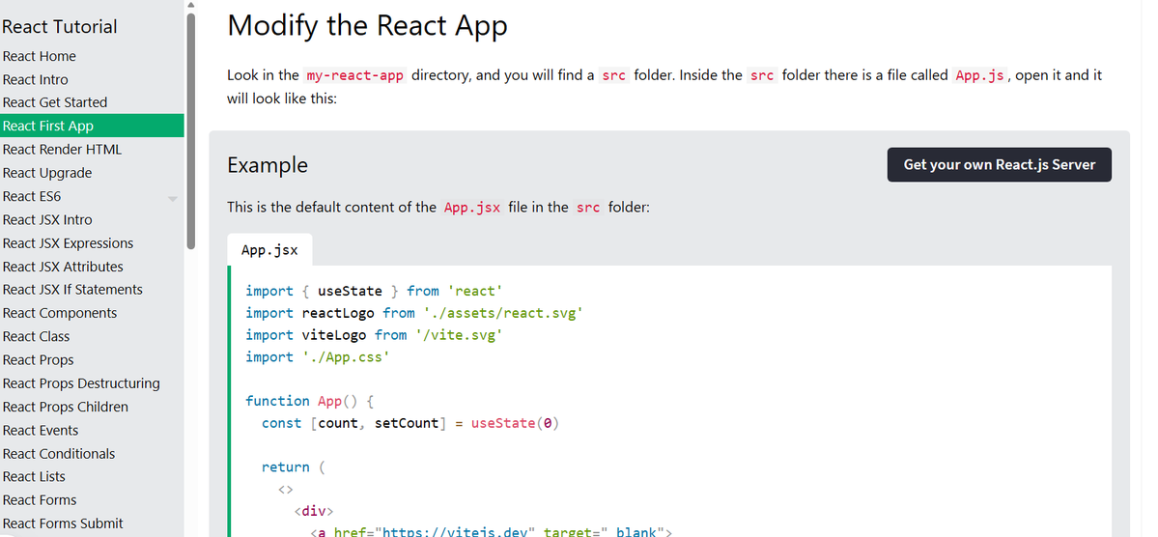Select highlighted React First App item
The width and height of the screenshot is (1158, 537).
92,126
